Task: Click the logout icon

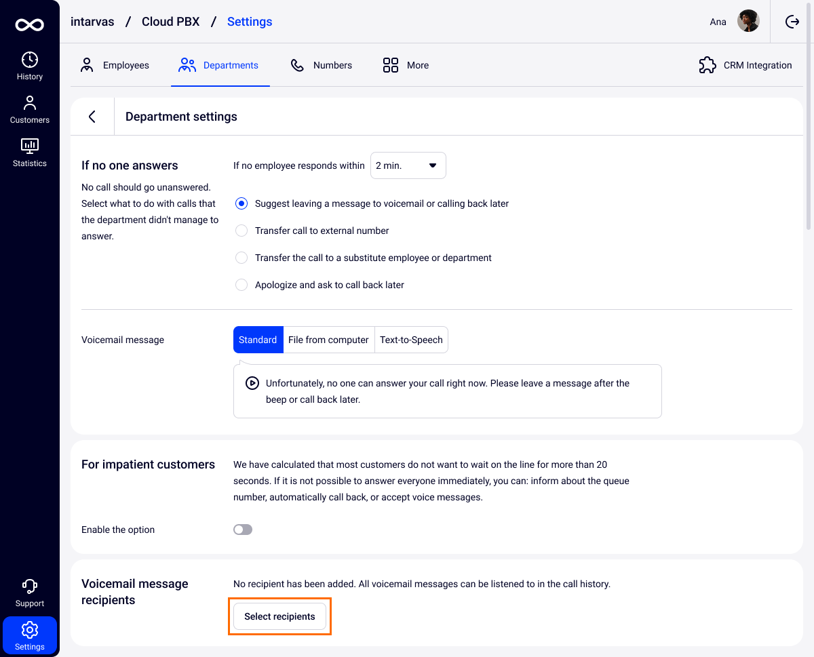Action: (792, 22)
